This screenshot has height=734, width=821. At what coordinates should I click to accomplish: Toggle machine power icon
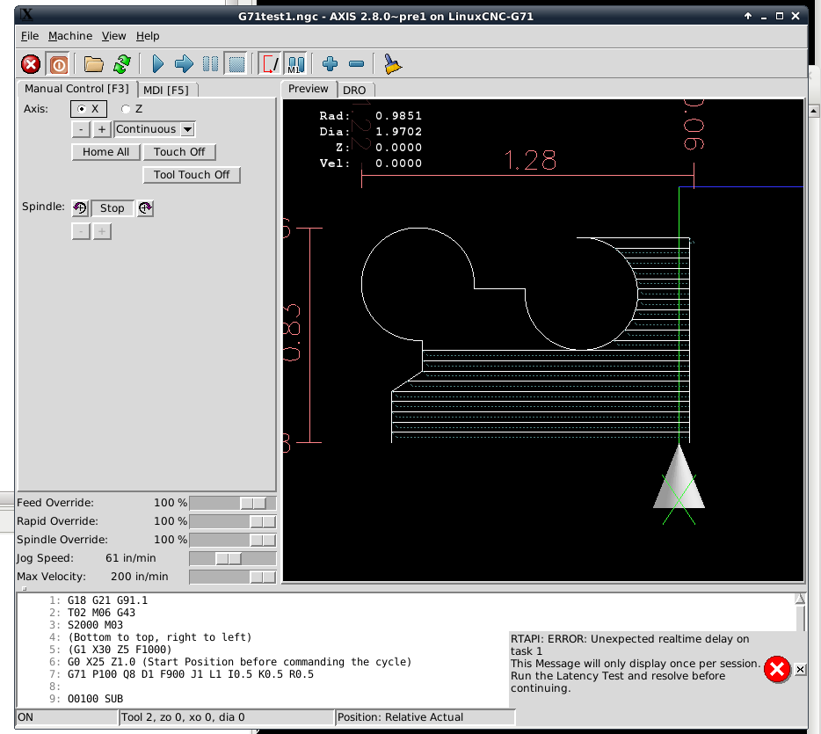[59, 64]
